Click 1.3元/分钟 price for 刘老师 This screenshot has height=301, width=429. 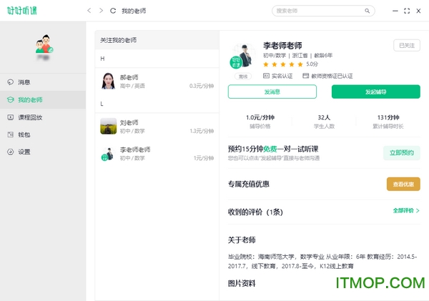202,131
